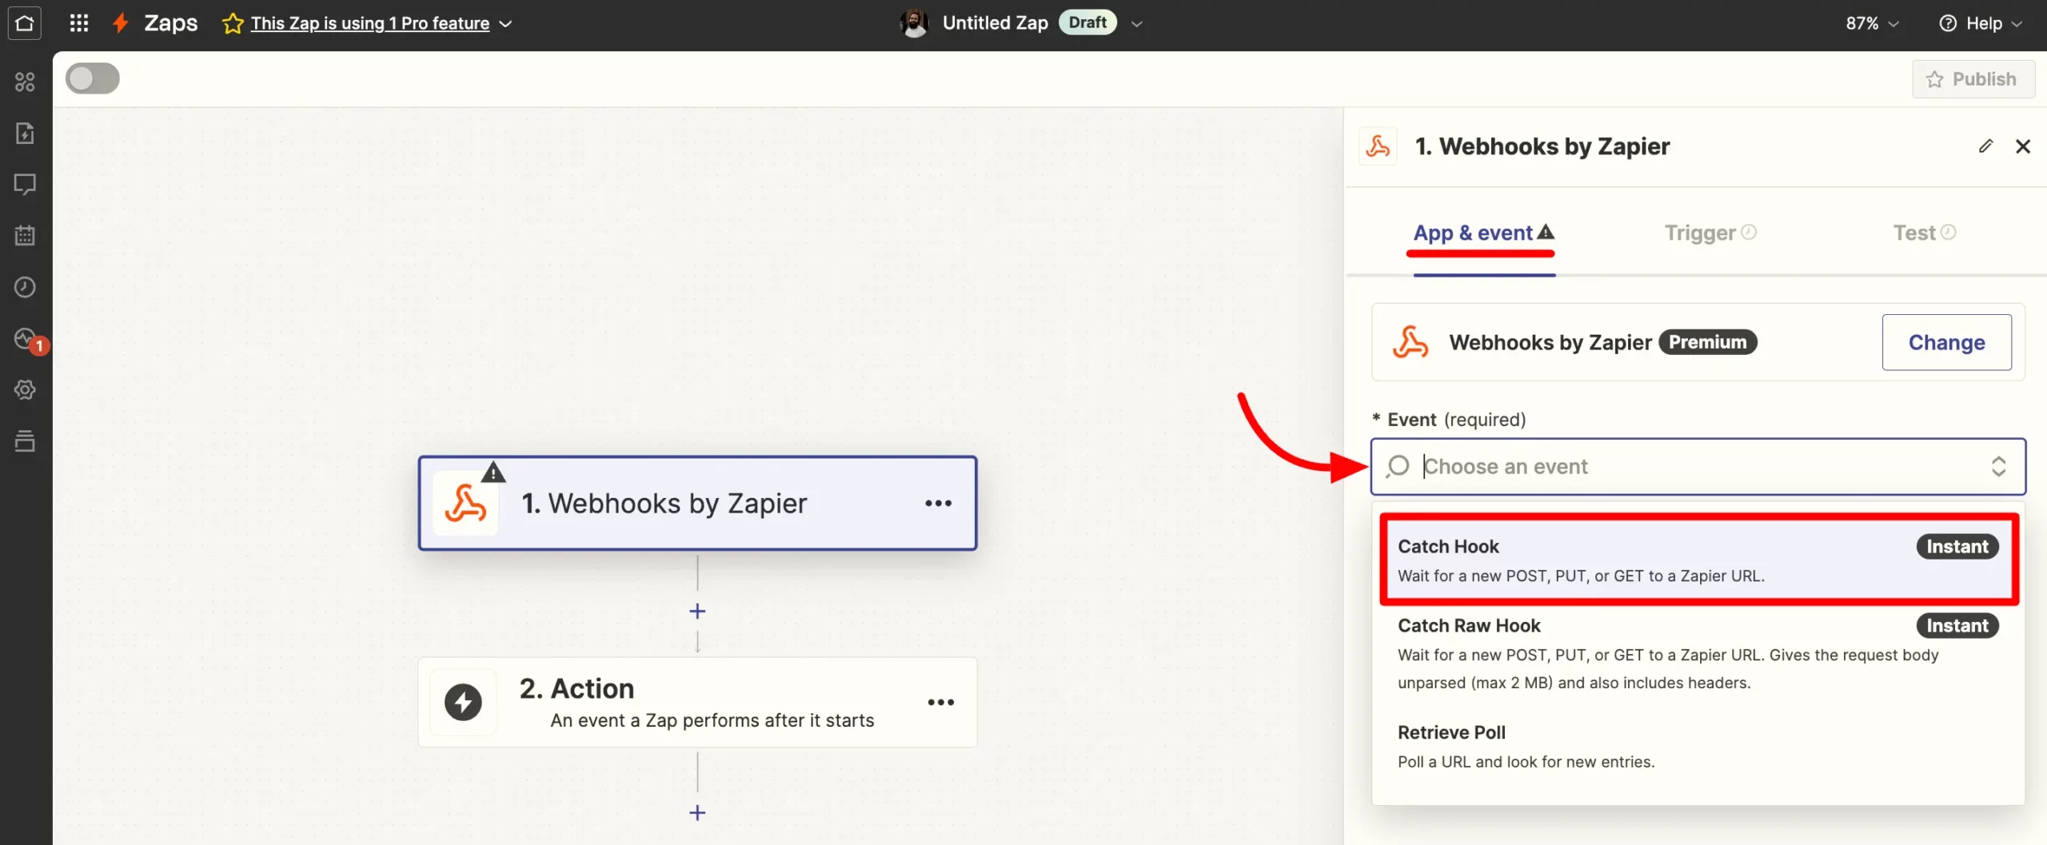Switch to the Trigger tab
2047x845 pixels.
click(1700, 233)
